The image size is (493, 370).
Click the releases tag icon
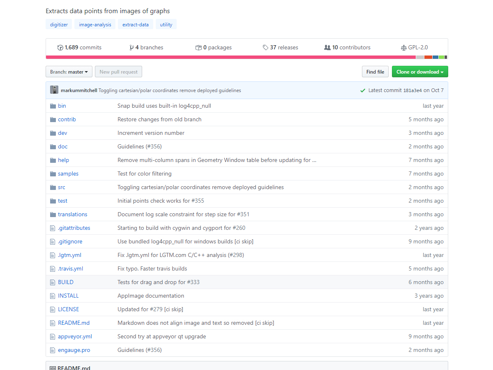(x=265, y=48)
